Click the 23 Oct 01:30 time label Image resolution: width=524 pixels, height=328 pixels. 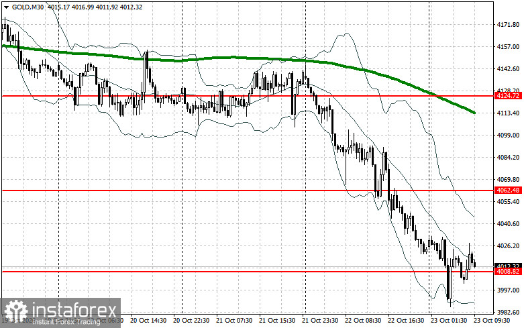(448, 321)
